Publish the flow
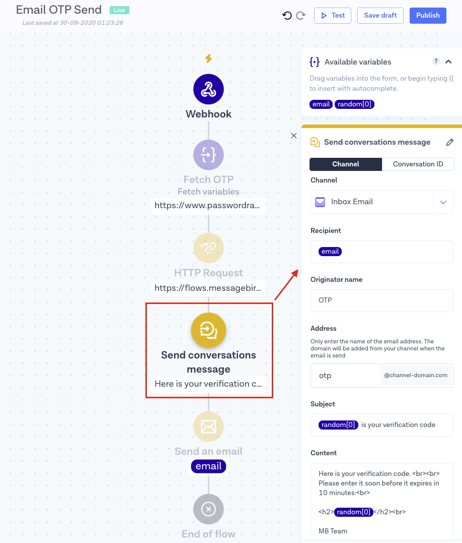Screen dimensions: 462x543 (428, 16)
